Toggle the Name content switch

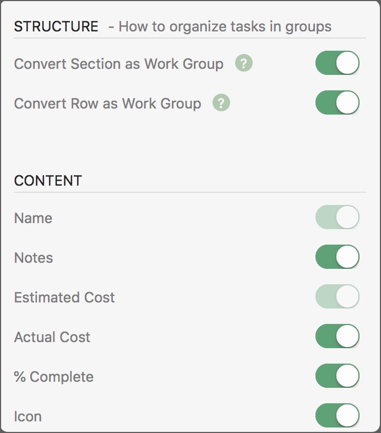(x=337, y=218)
